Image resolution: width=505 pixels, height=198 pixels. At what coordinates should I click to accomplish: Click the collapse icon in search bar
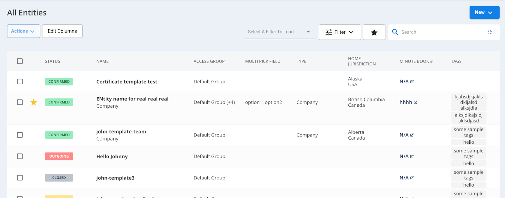pos(490,32)
